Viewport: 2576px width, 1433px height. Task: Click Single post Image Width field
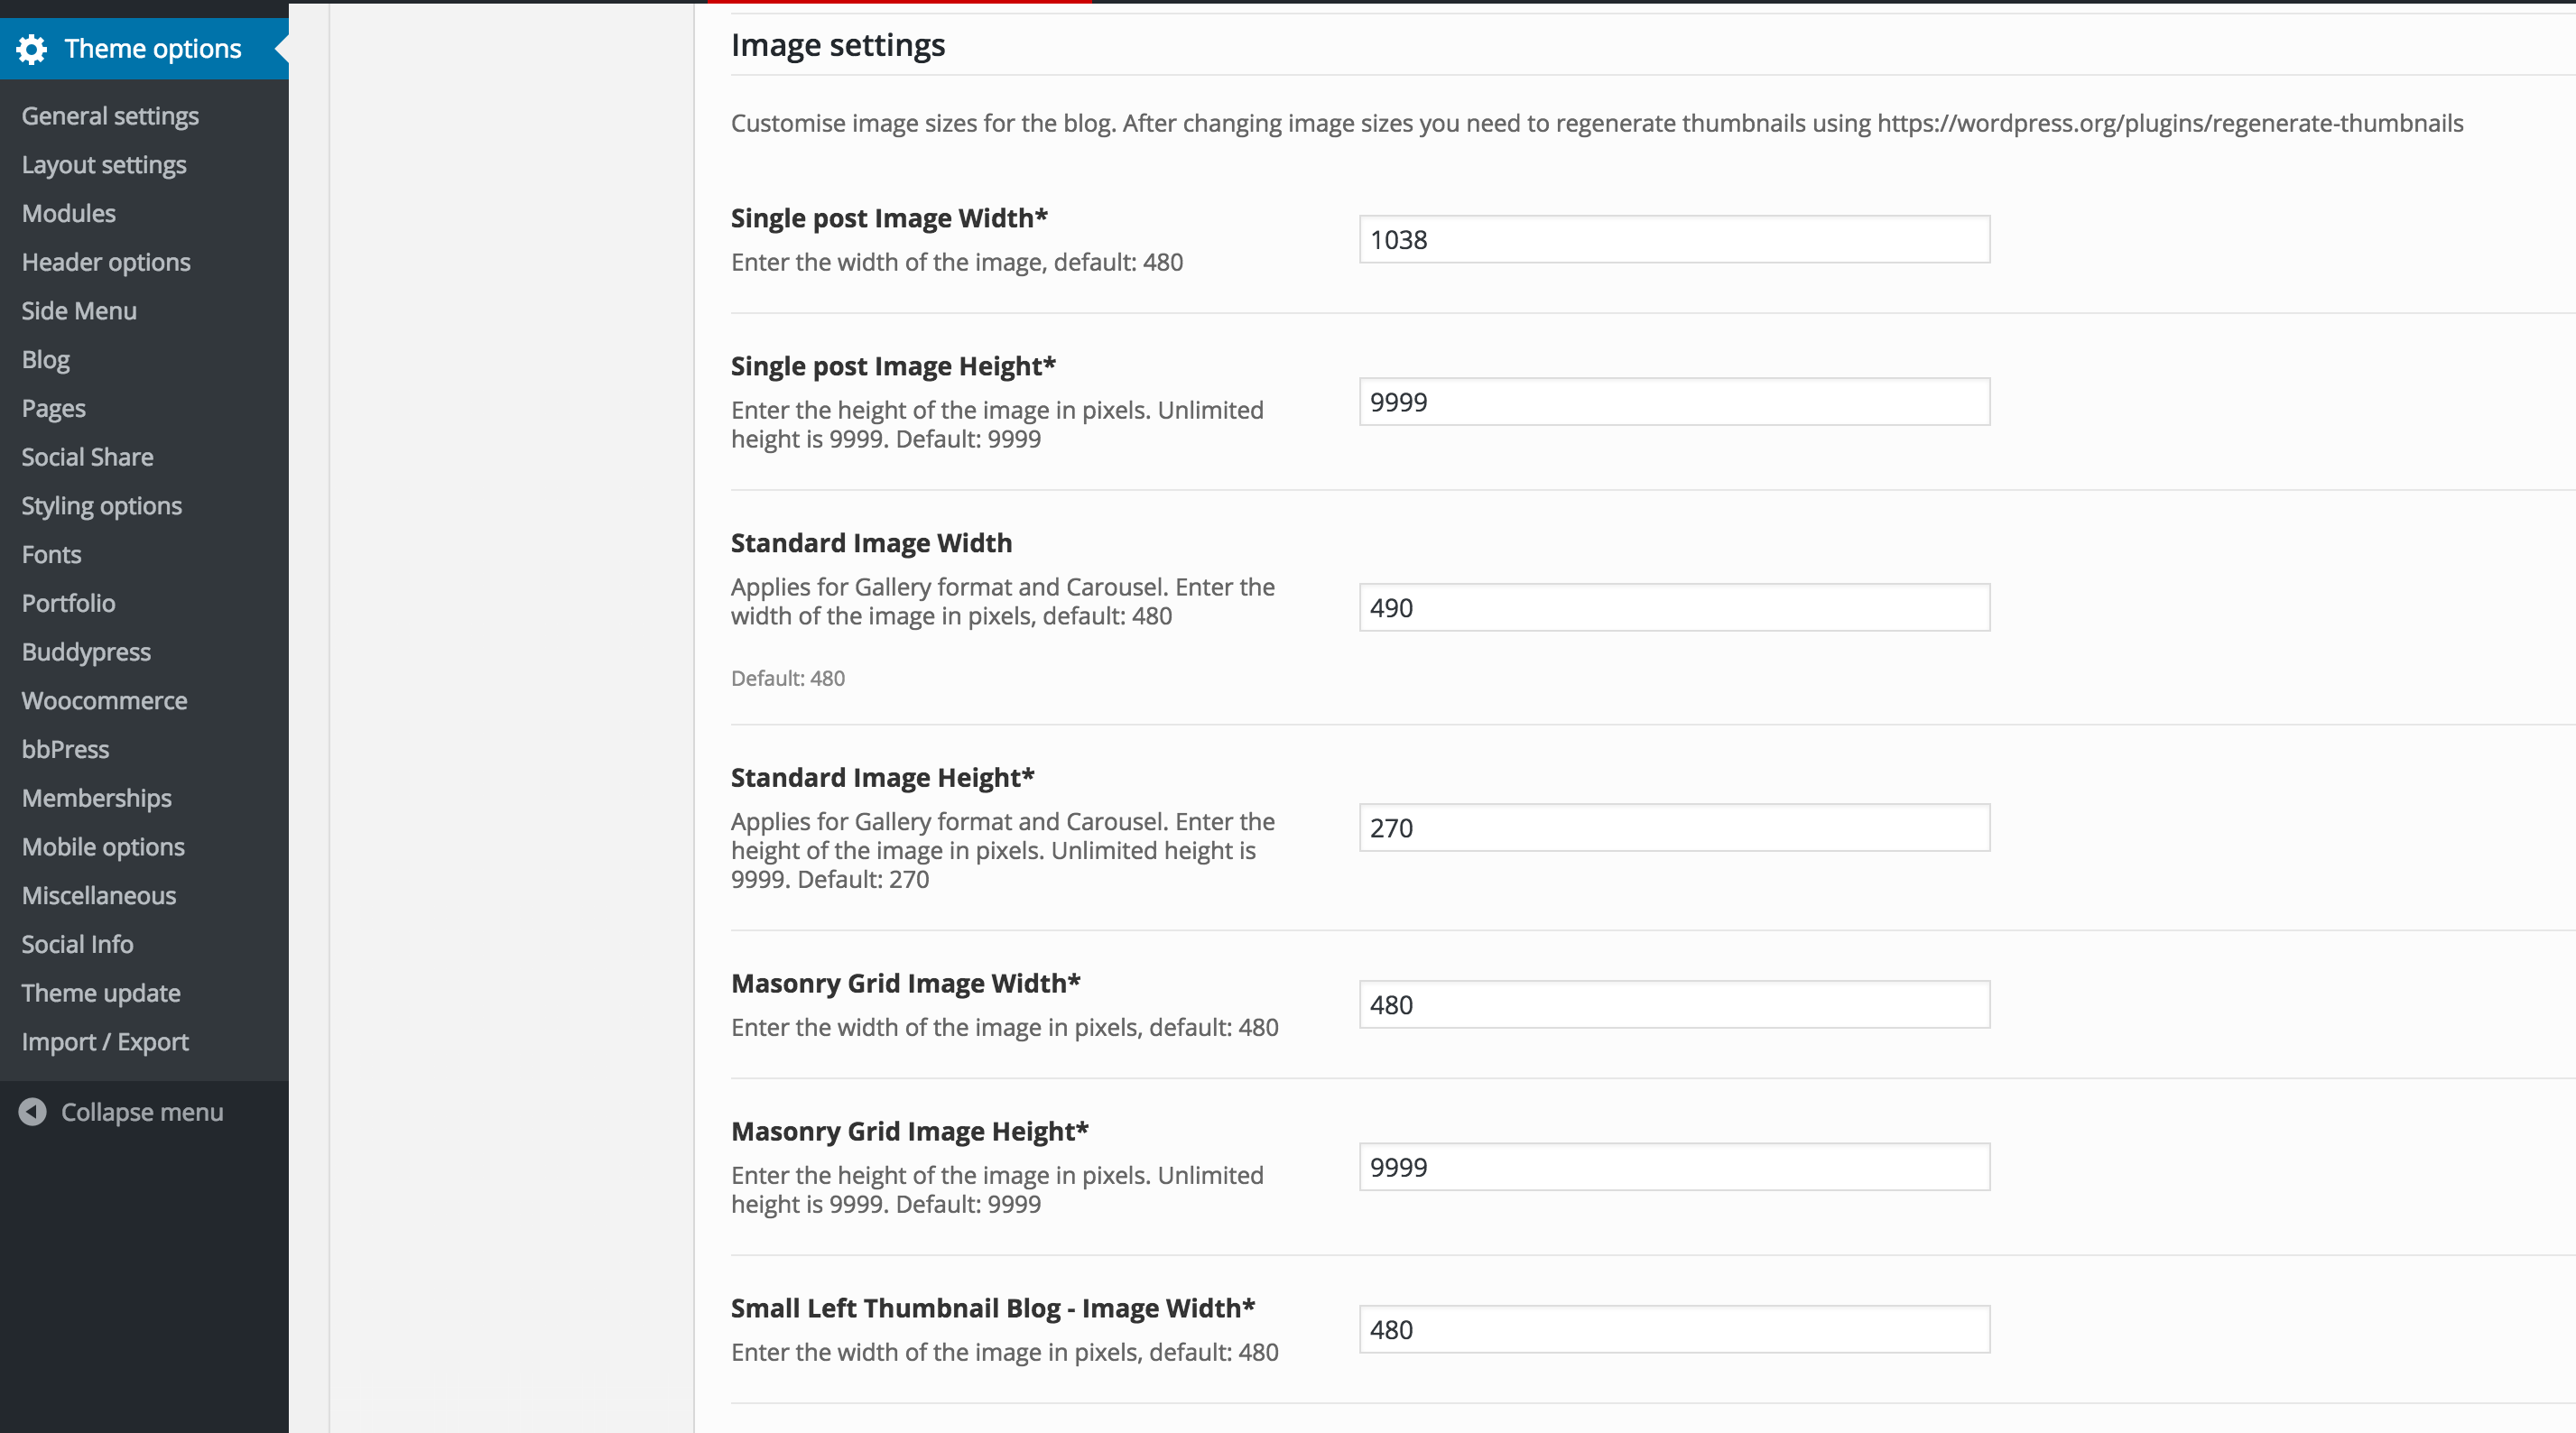[x=1674, y=240]
